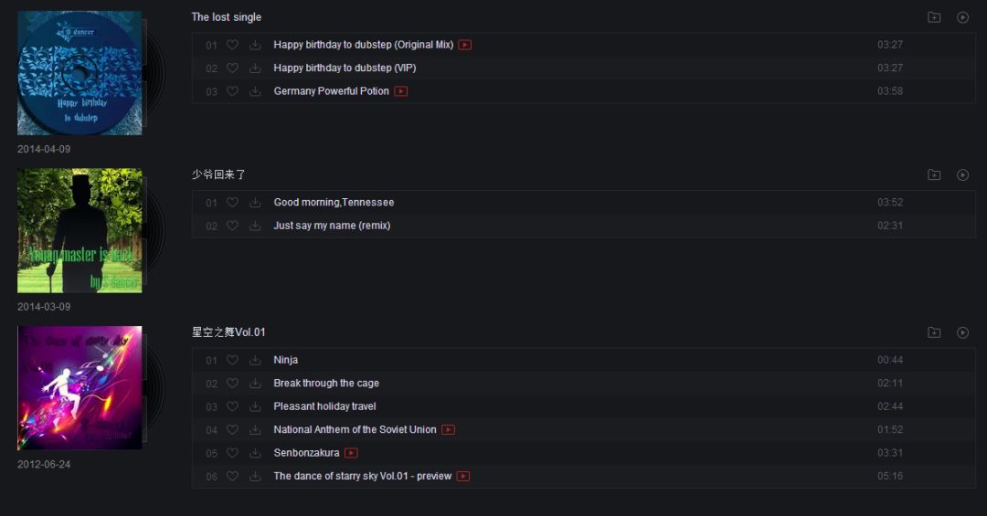Like the Ninja track

pos(232,360)
